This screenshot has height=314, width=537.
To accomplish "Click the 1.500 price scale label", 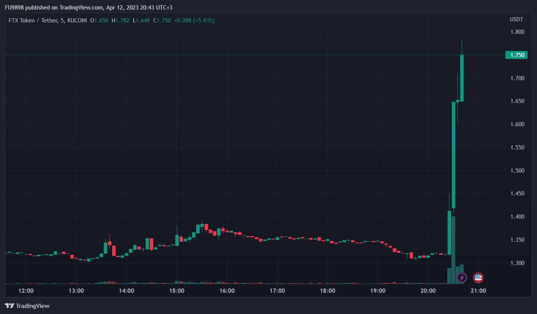I will (x=517, y=171).
